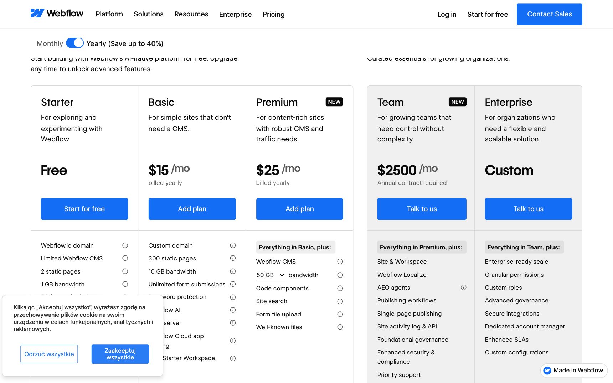Go to Enterprise nav item
Image resolution: width=613 pixels, height=383 pixels.
235,14
